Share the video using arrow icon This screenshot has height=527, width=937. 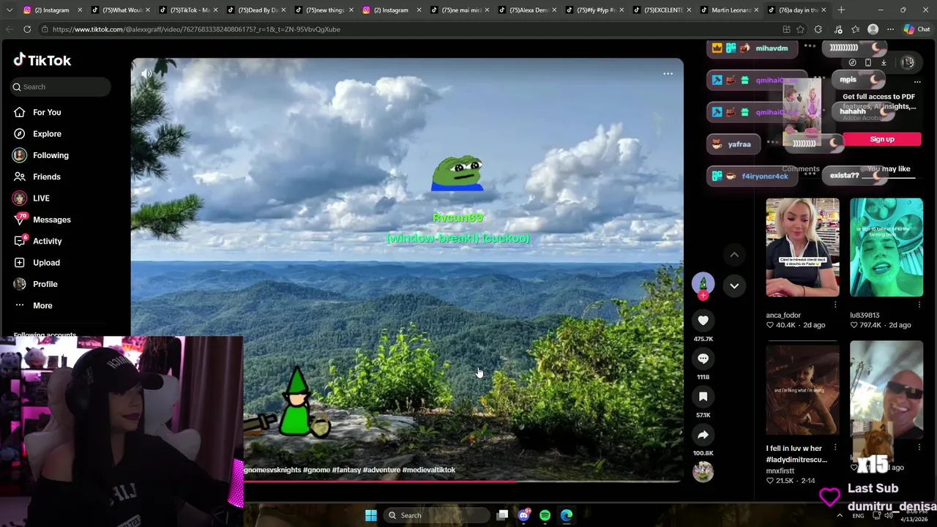[703, 435]
